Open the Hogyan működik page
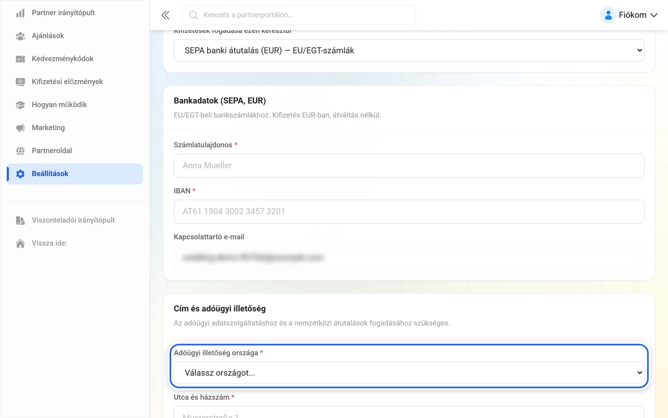Image resolution: width=668 pixels, height=418 pixels. point(75,105)
